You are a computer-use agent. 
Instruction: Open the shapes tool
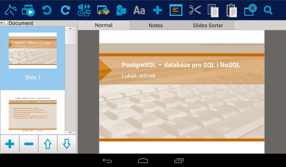tap(121, 10)
